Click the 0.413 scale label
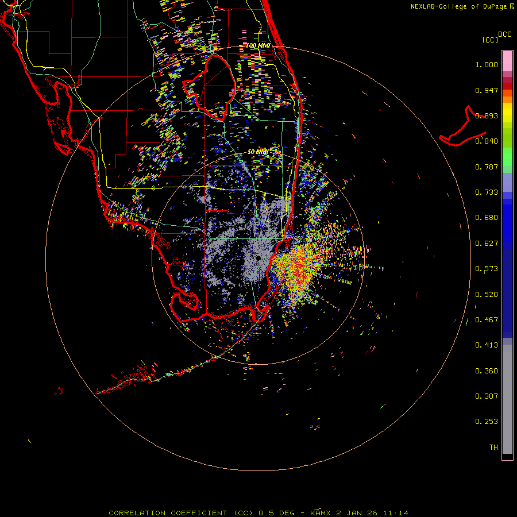The width and height of the screenshot is (517, 517). [x=487, y=345]
